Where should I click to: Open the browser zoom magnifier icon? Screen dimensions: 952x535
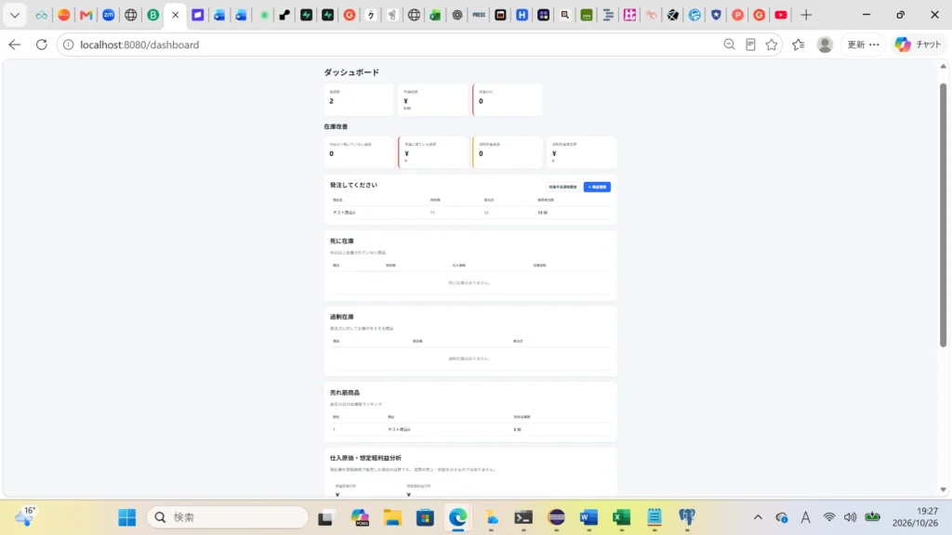[x=729, y=45]
